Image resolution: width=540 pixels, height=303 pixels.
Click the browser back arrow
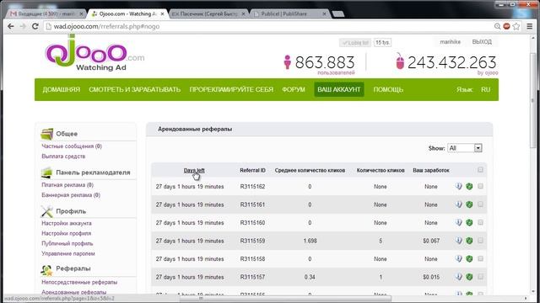coord(11,26)
